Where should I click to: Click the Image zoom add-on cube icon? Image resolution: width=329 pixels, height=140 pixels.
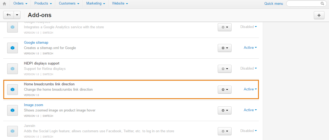[x=13, y=110]
